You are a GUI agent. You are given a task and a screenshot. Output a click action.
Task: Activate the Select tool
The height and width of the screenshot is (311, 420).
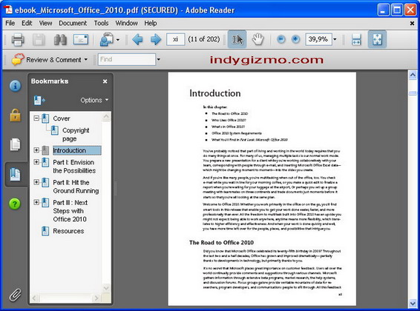click(237, 39)
